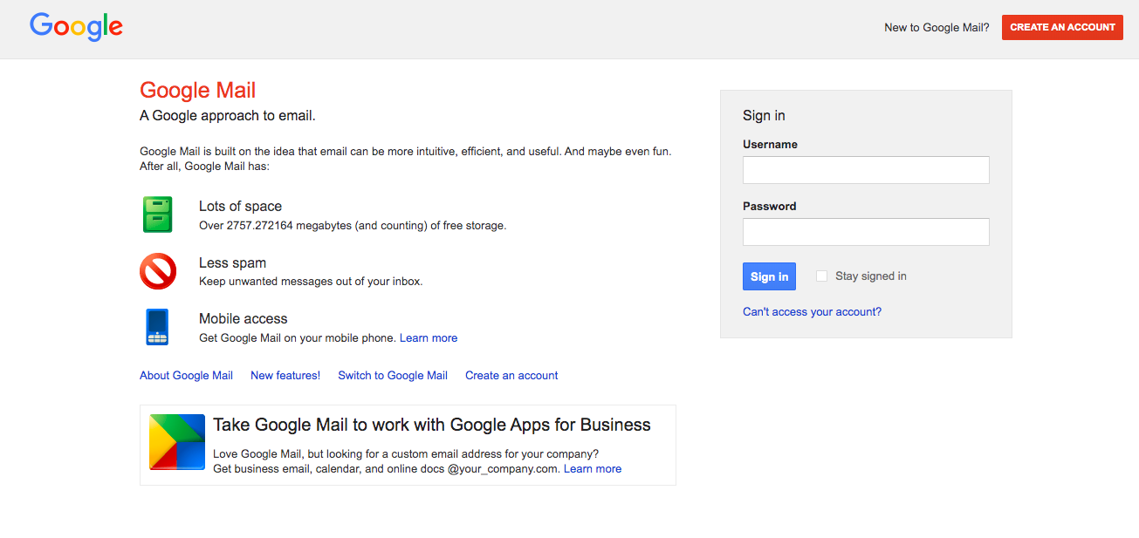Click the blue mobile phone icon
Screen dimensions: 1139x538
click(x=158, y=327)
